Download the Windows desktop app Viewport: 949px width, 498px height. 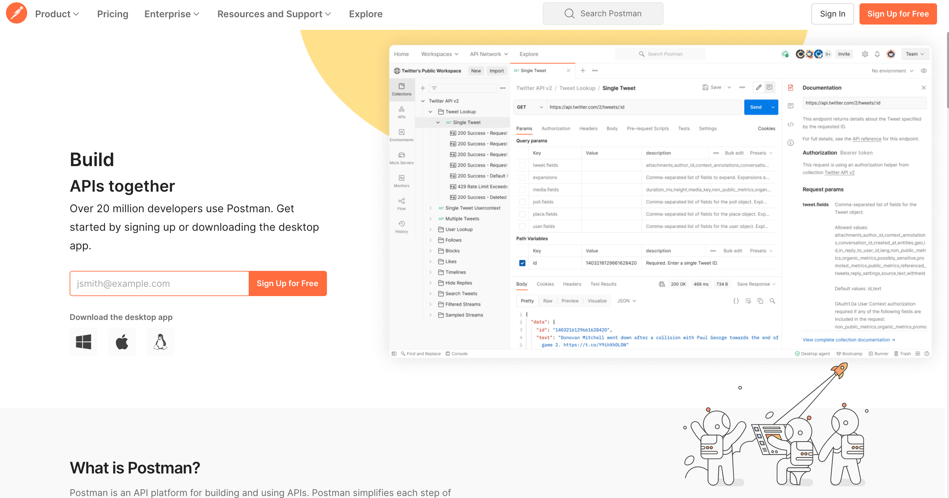[x=84, y=342]
